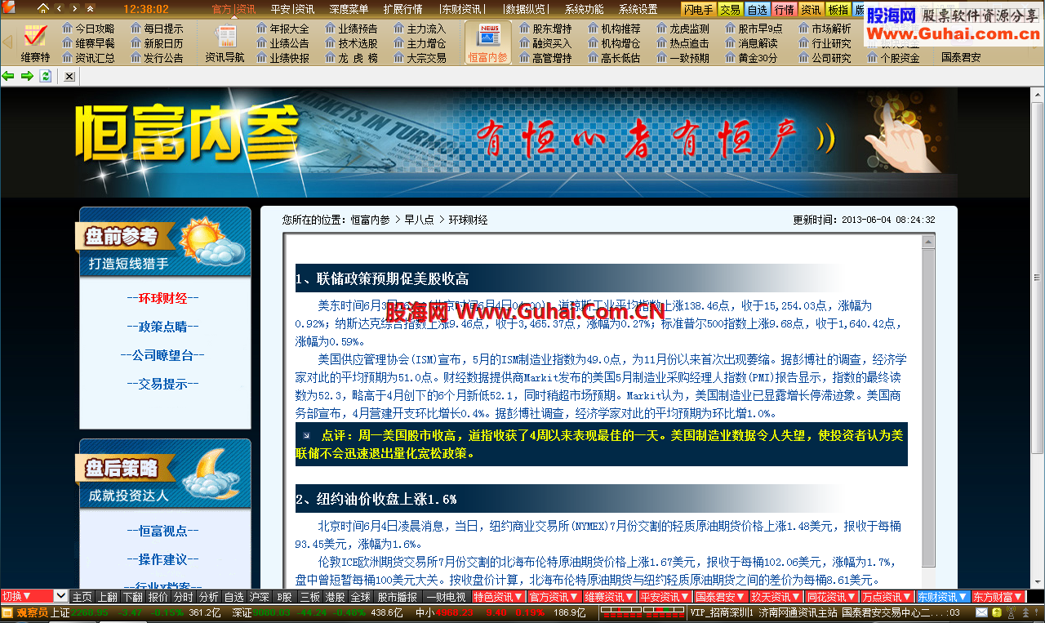The image size is (1045, 623).
Task: Click the article scrollbar up arrow
Action: point(928,242)
